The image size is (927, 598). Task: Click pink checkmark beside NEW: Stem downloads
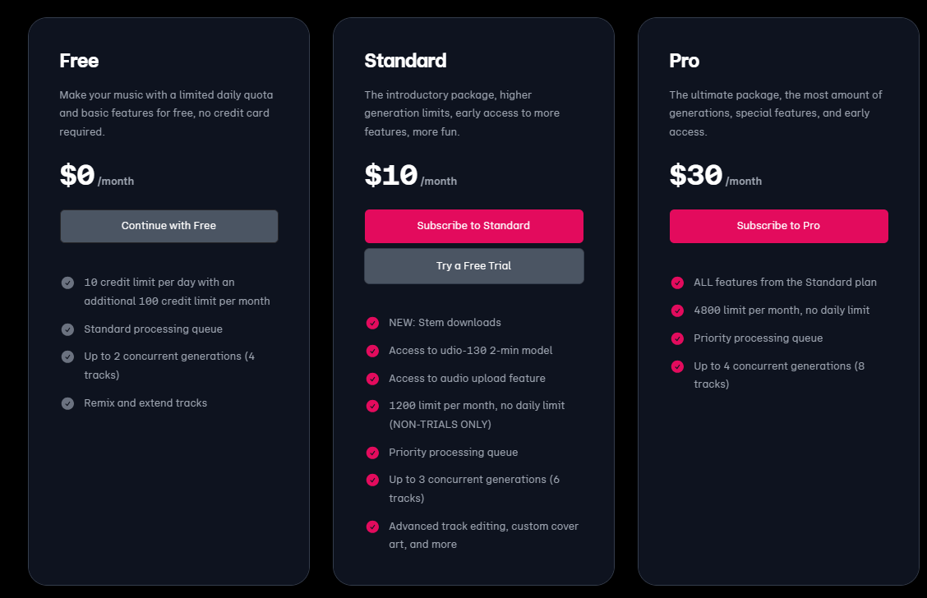[x=372, y=323]
